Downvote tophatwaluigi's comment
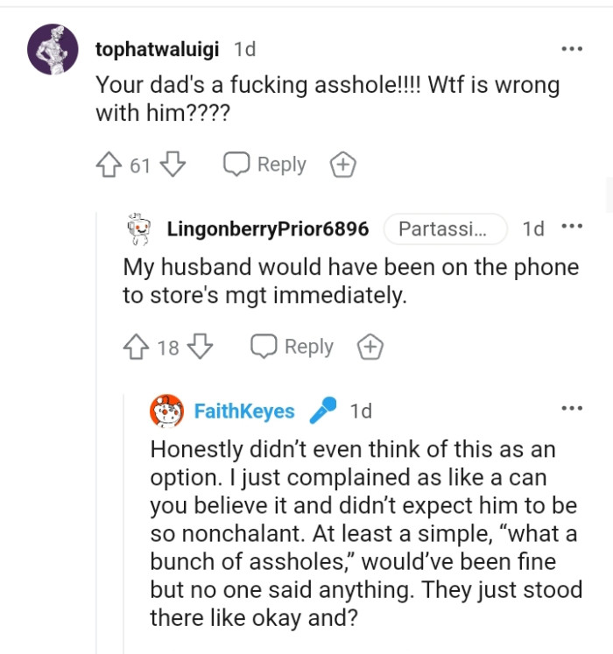613x654 pixels. pos(174,164)
